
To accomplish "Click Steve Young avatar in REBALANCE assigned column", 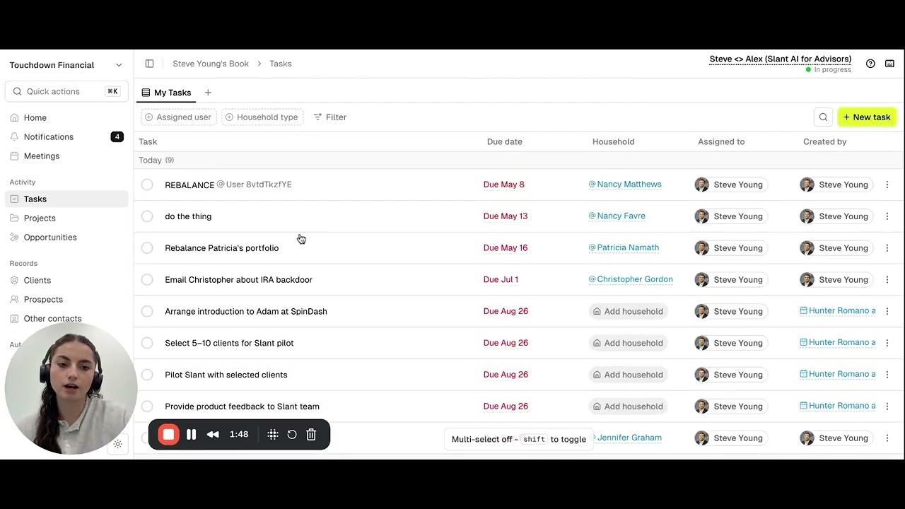I will [701, 185].
